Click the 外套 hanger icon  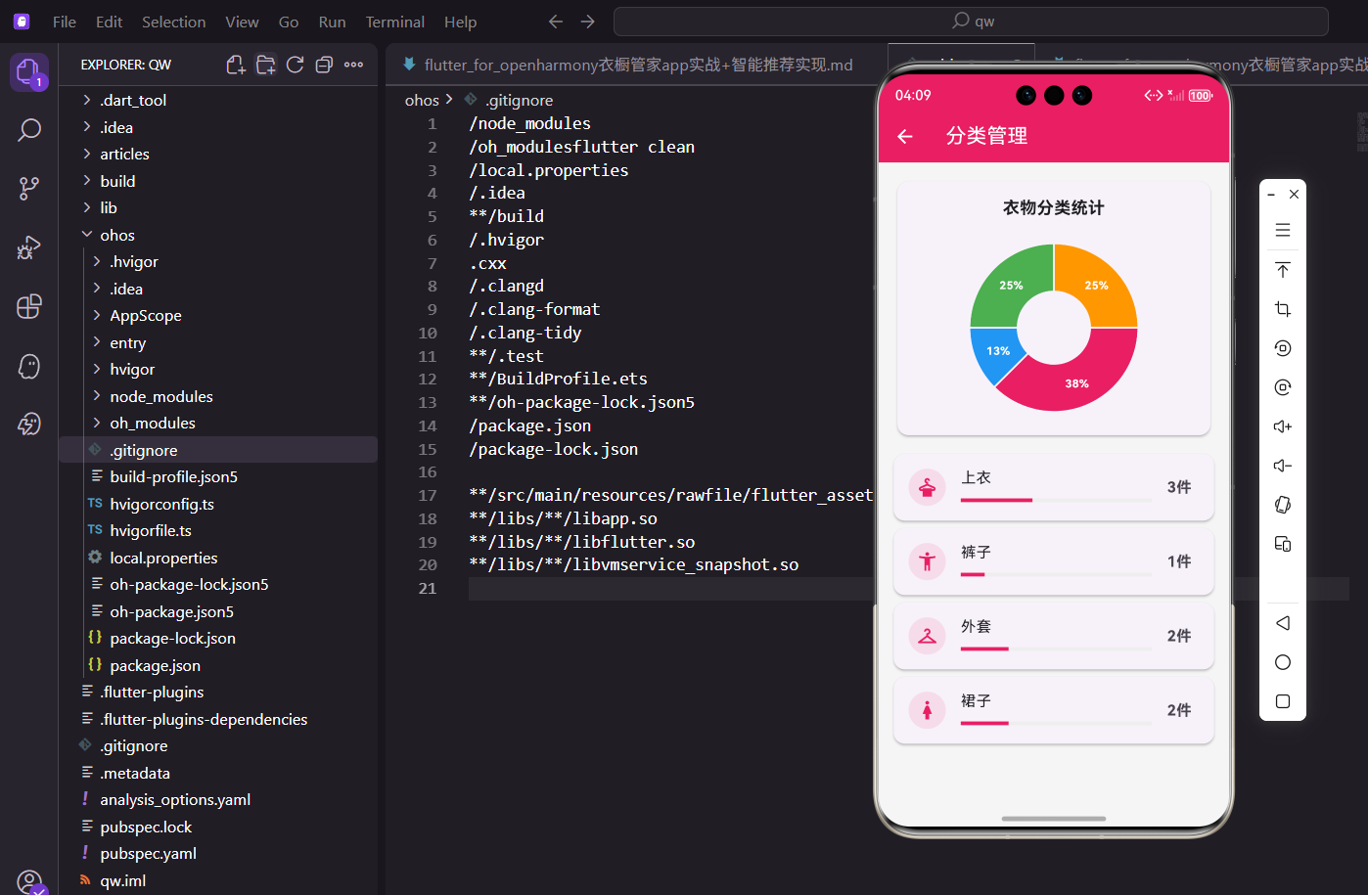tap(927, 636)
